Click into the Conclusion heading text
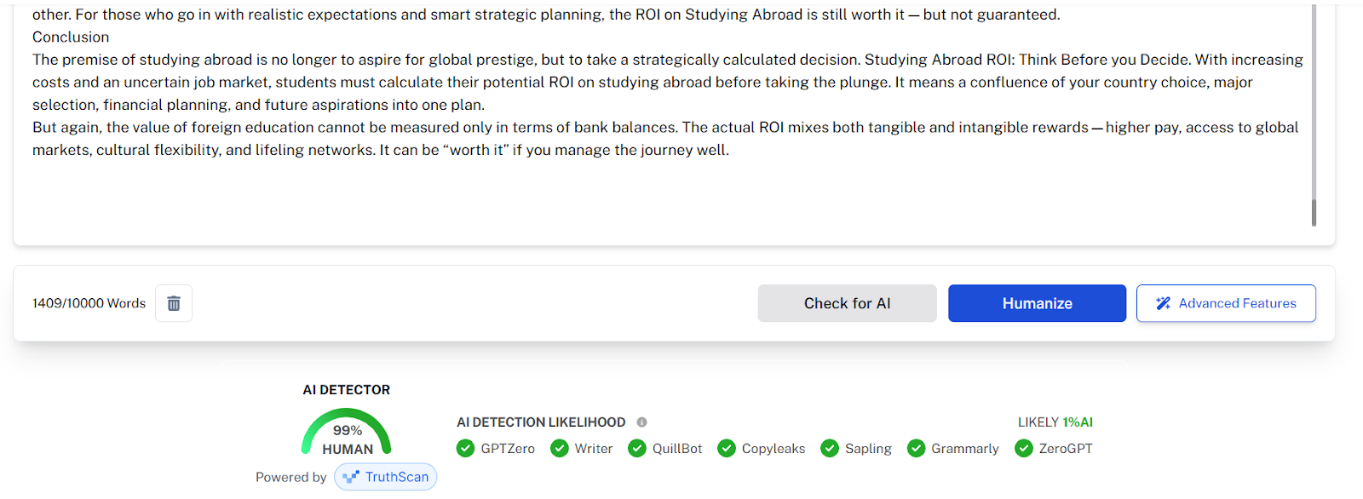This screenshot has height=499, width=1363. (71, 37)
